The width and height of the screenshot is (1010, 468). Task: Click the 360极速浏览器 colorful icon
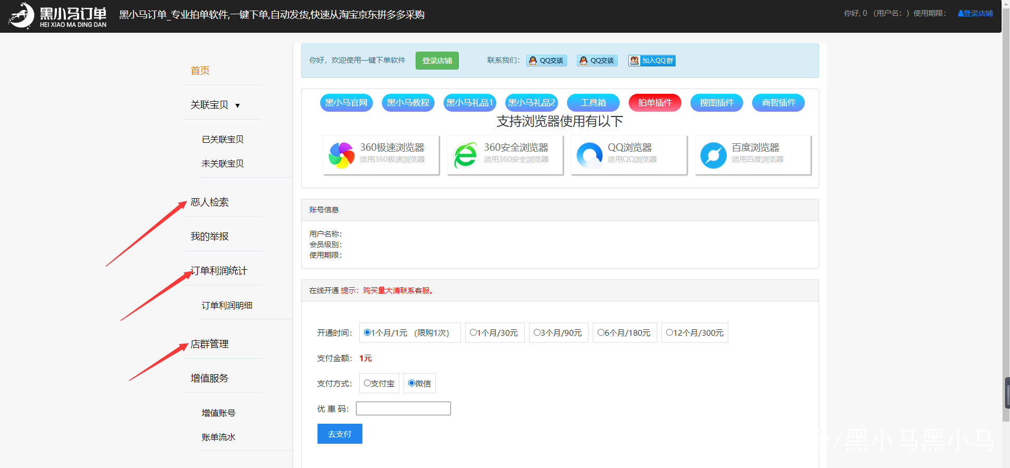click(341, 155)
